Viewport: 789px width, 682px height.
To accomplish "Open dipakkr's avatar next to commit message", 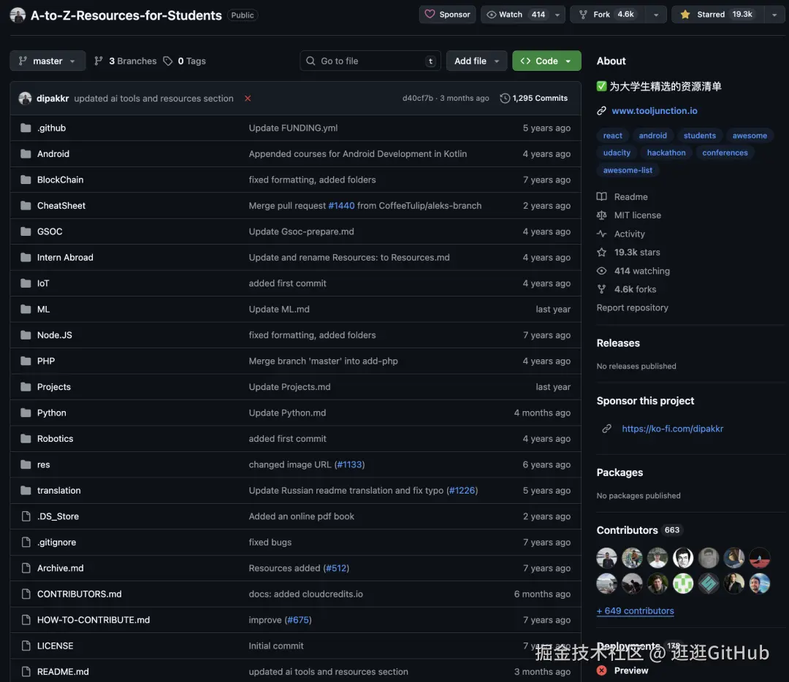I will 25,98.
